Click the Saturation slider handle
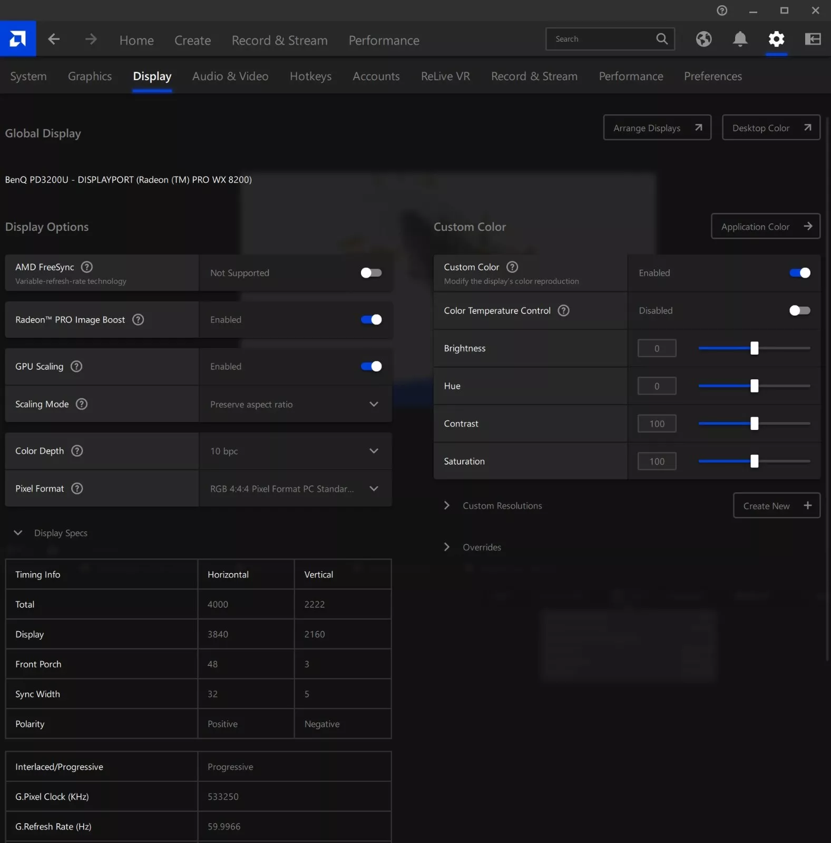The image size is (831, 843). [x=754, y=462]
